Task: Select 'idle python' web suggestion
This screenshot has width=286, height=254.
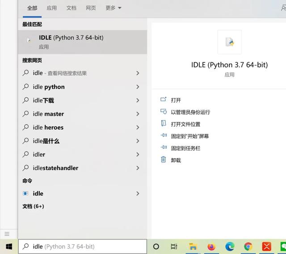Action: (x=82, y=87)
